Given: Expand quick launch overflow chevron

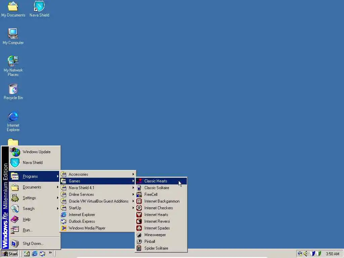Looking at the screenshot, I should coord(50,253).
